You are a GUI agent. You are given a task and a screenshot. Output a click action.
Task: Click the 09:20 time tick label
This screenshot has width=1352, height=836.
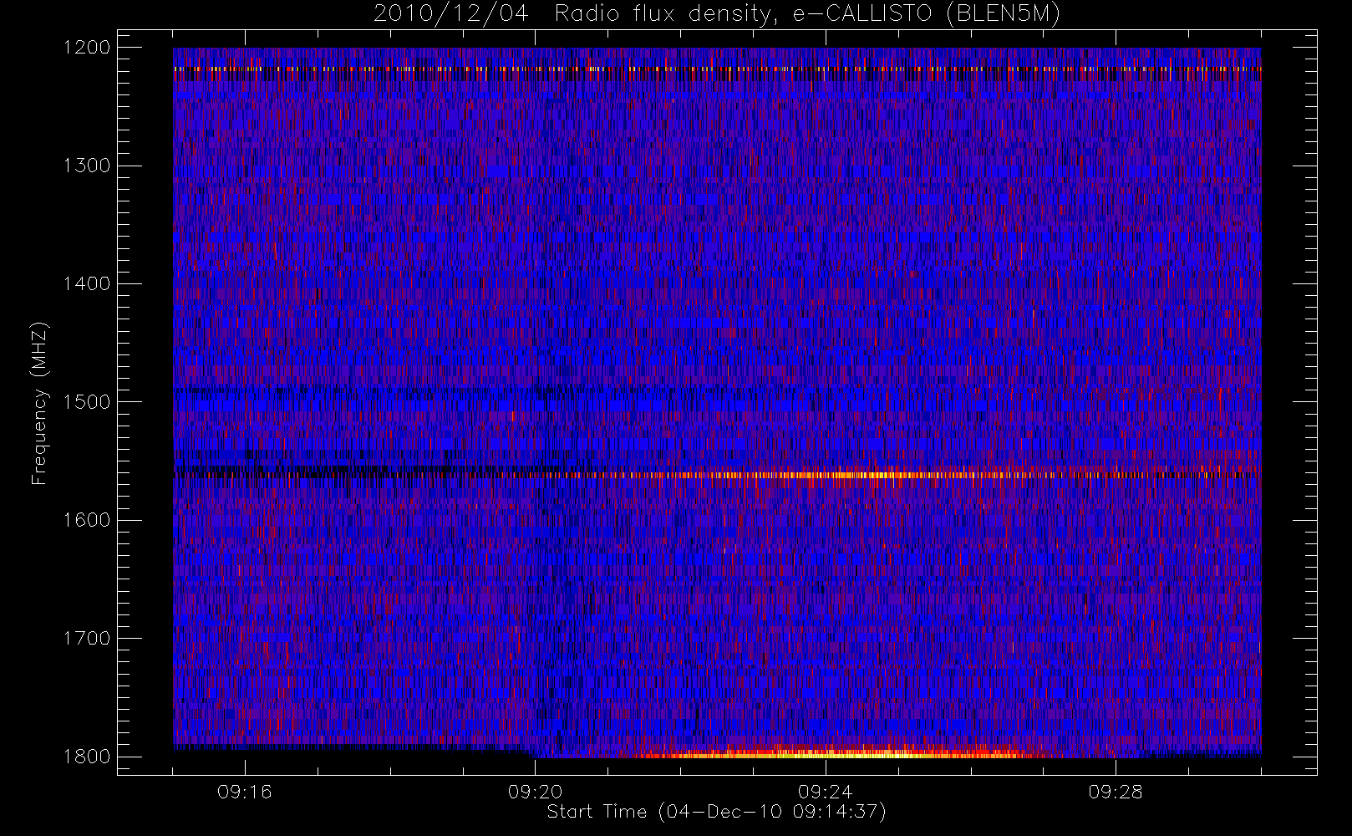click(x=536, y=792)
